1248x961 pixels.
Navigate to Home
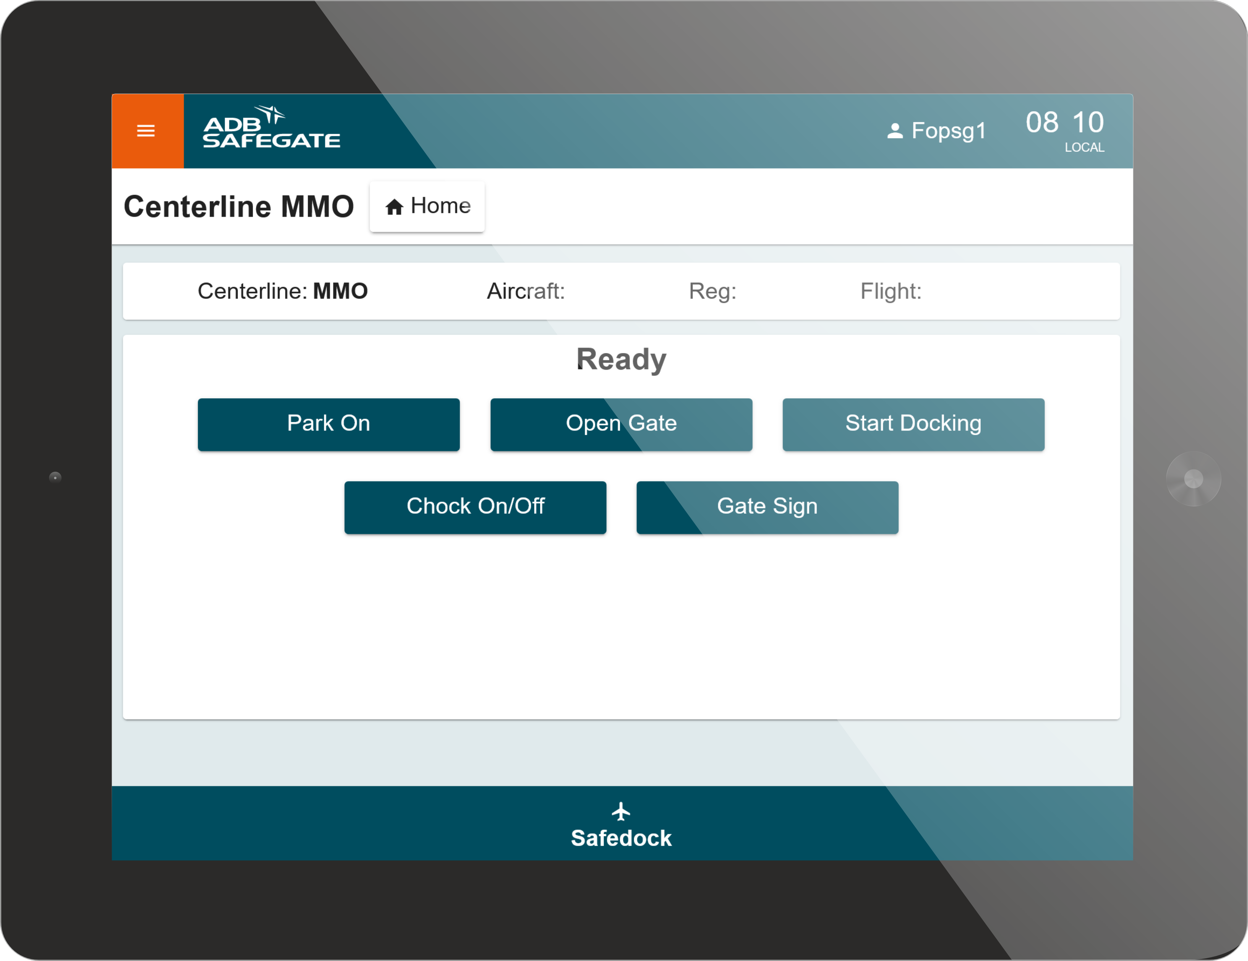427,206
